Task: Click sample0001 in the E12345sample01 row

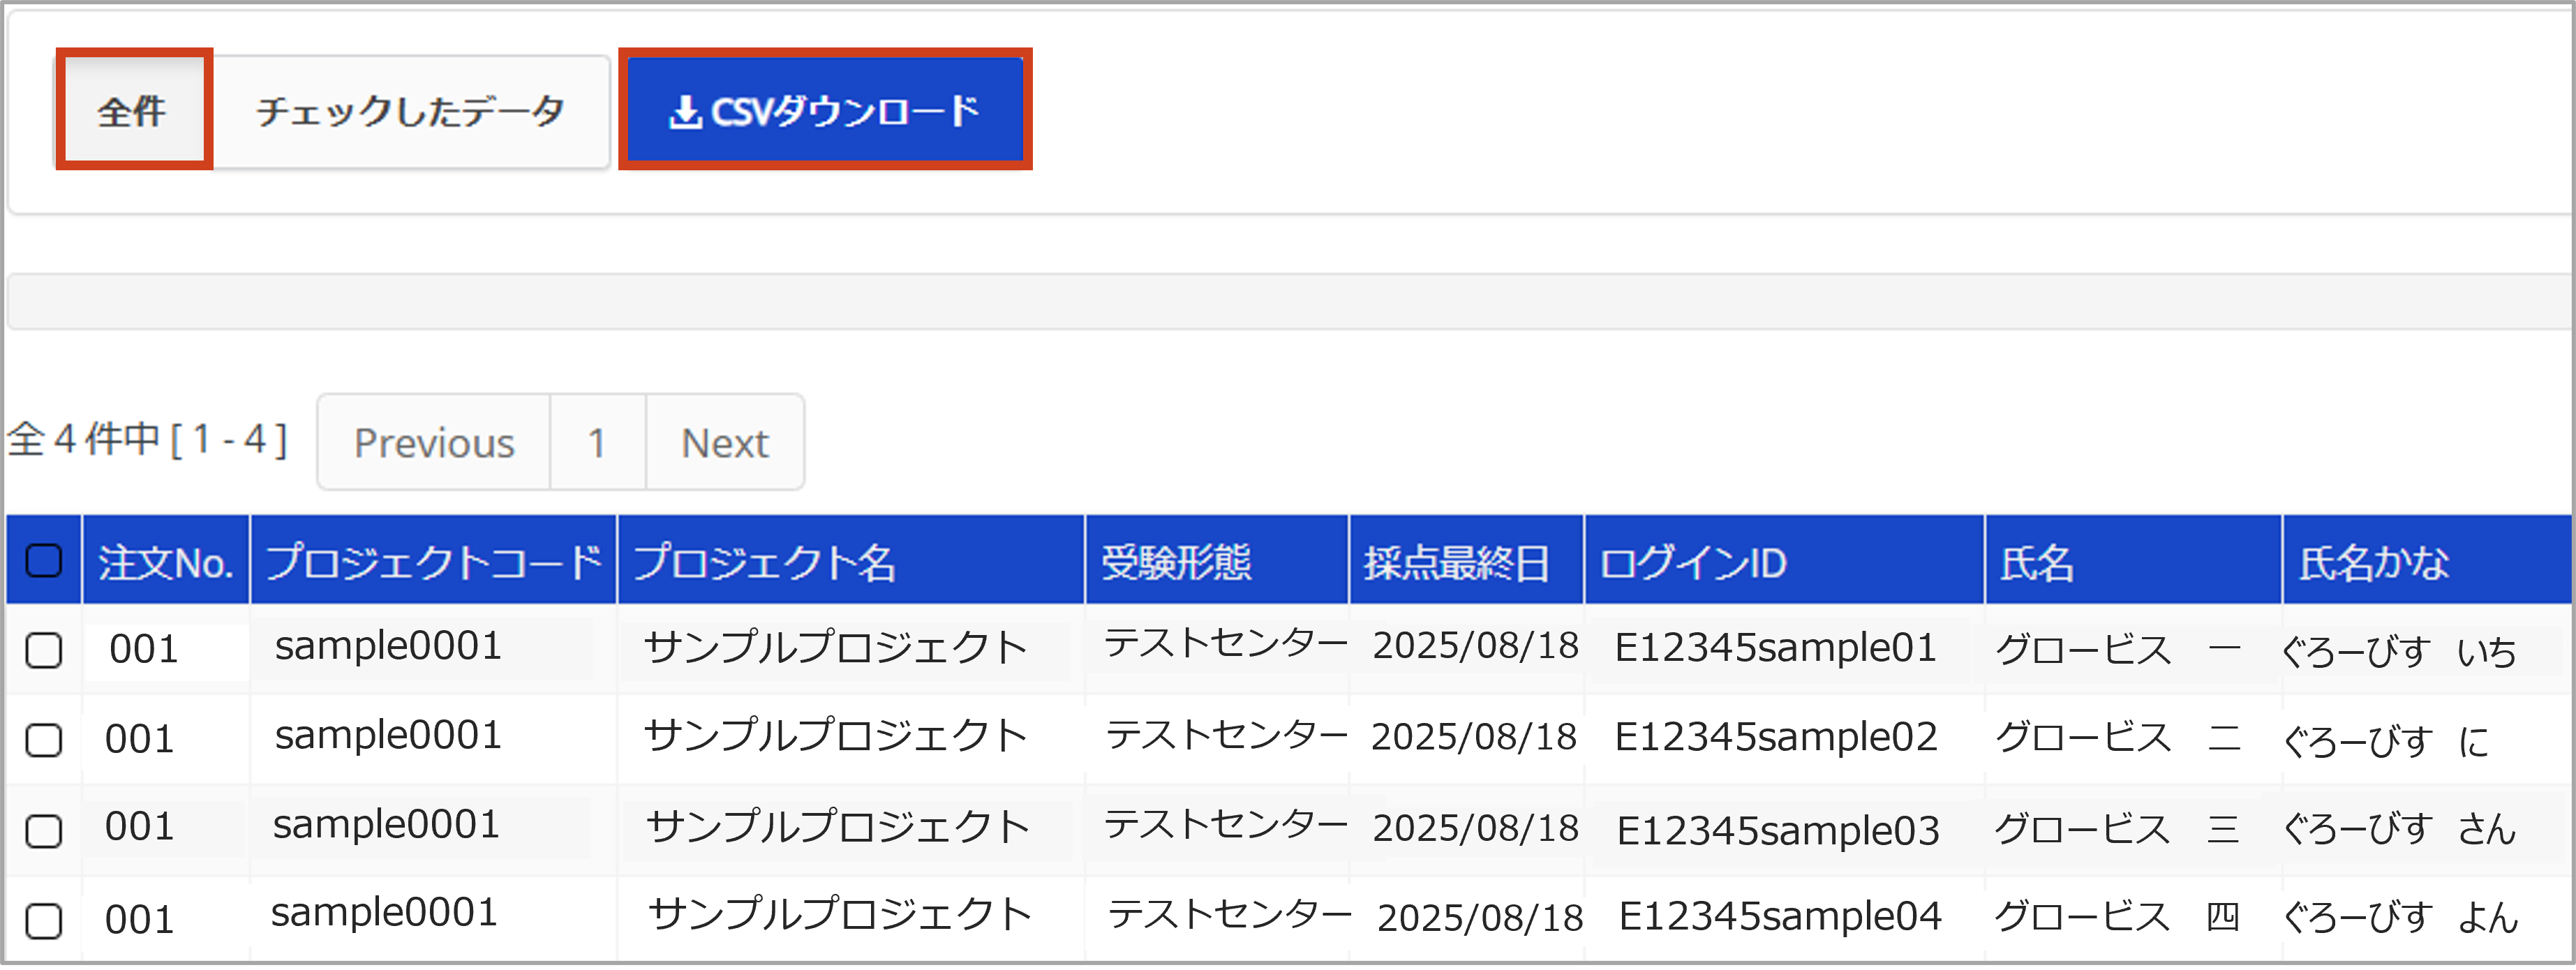Action: (388, 647)
